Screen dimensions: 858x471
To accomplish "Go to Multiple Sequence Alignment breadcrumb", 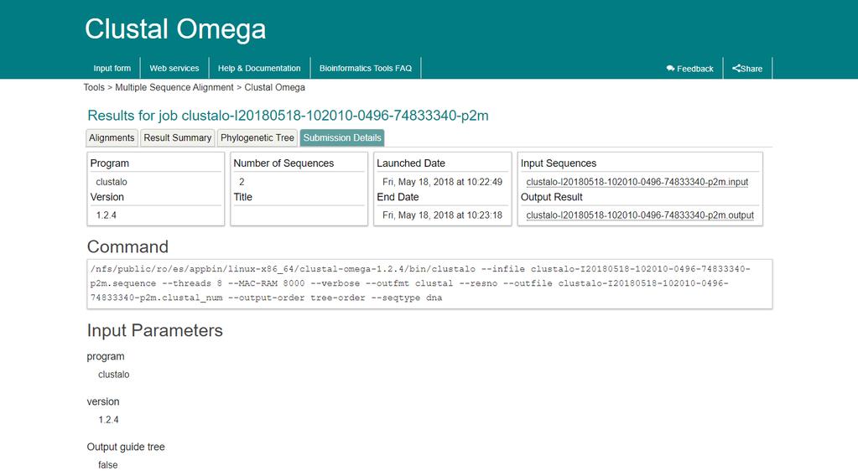I will tap(174, 87).
